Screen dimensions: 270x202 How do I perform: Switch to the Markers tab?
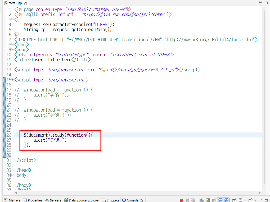tap(12, 200)
